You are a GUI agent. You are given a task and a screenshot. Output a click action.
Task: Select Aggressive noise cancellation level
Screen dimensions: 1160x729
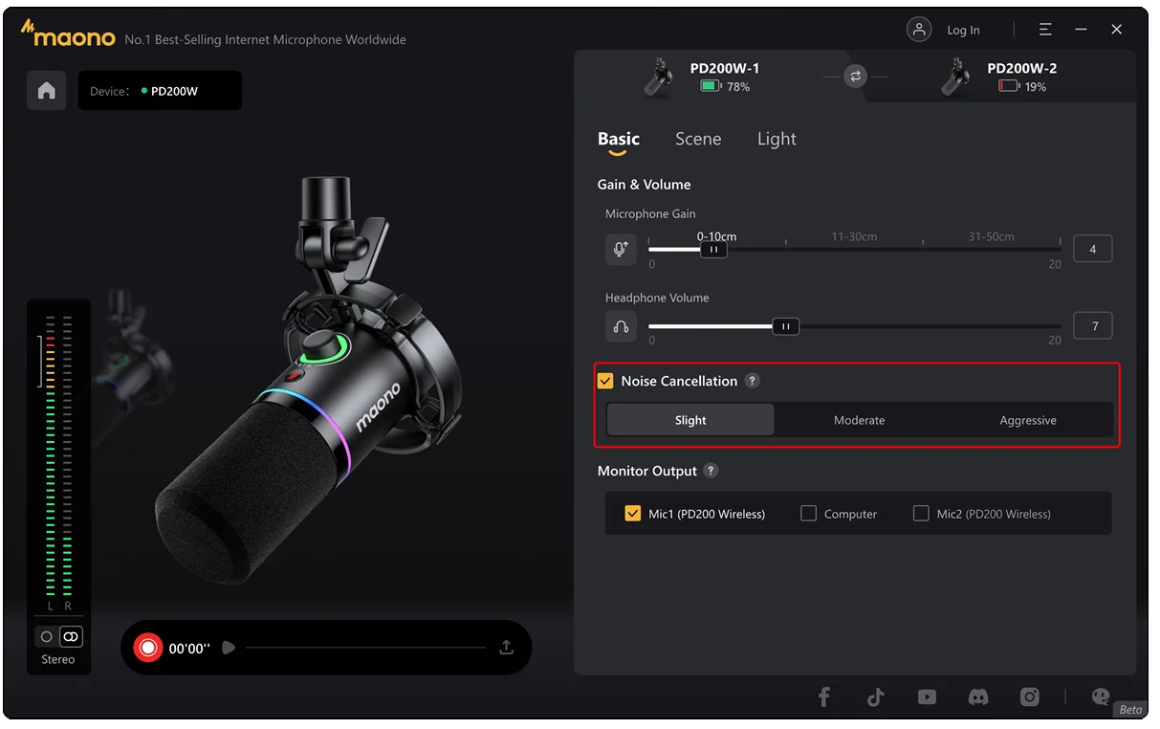[1028, 420]
